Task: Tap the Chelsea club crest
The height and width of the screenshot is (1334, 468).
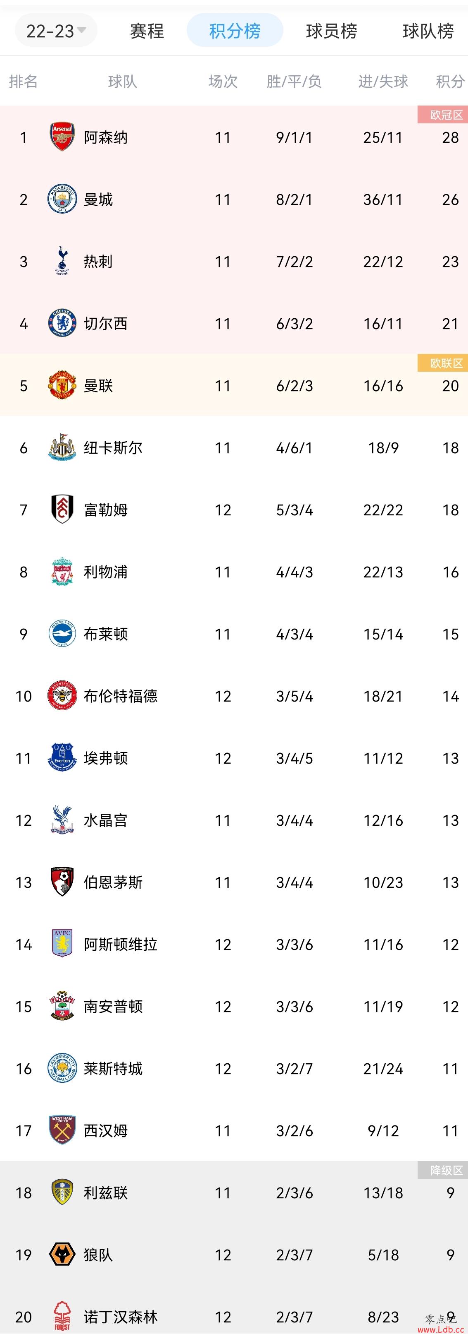Action: point(62,324)
